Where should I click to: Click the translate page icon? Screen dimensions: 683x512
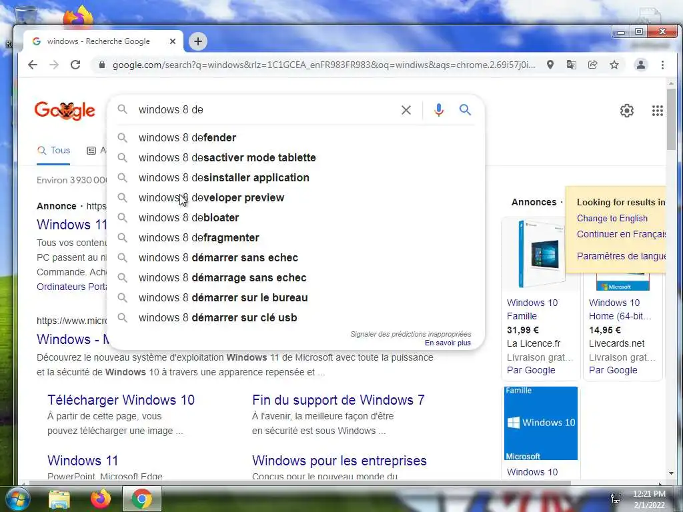point(571,65)
